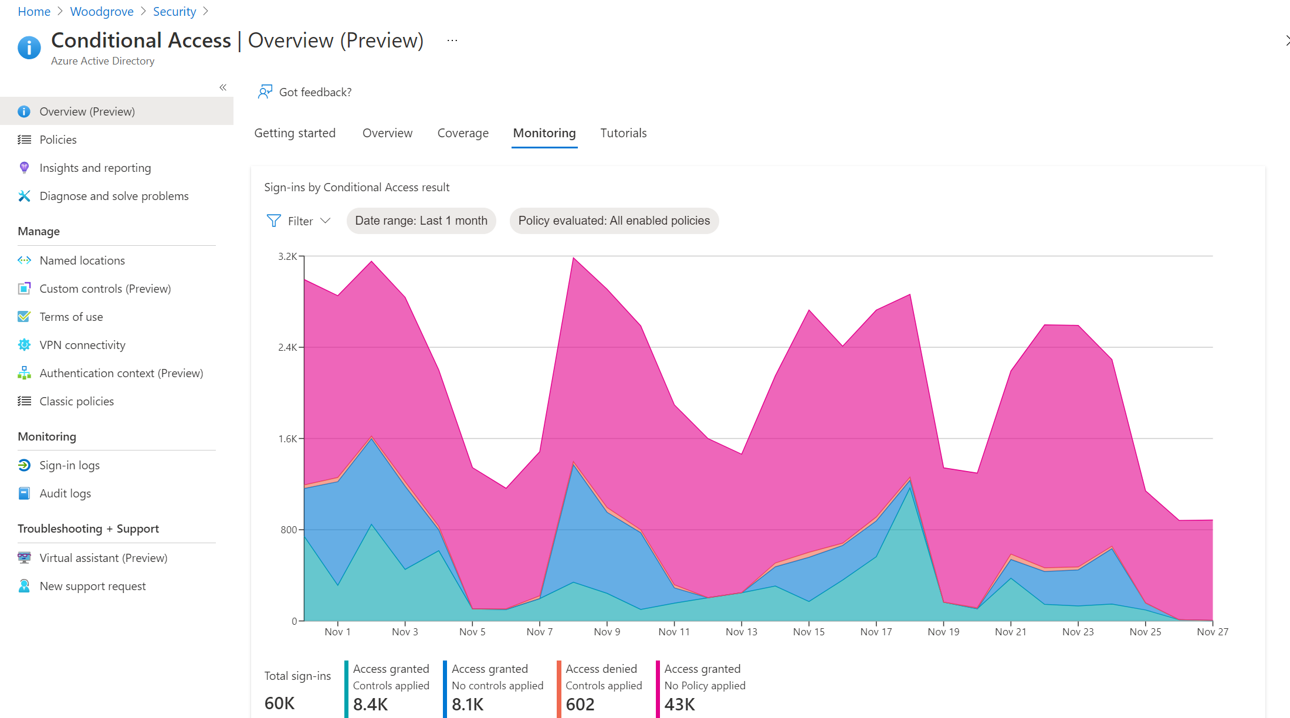Screen dimensions: 1290x718
Task: Open the Policy evaluated filter pill
Action: (614, 221)
